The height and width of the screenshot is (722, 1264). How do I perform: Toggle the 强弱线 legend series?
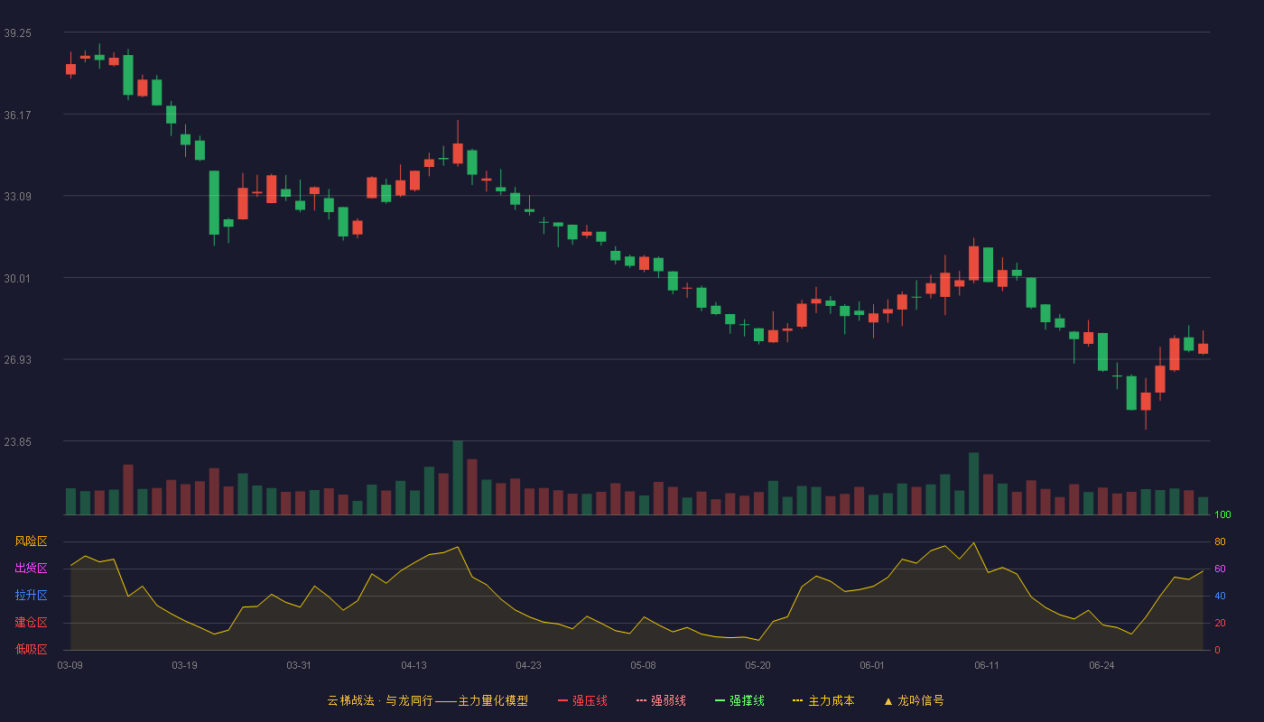pyautogui.click(x=661, y=700)
